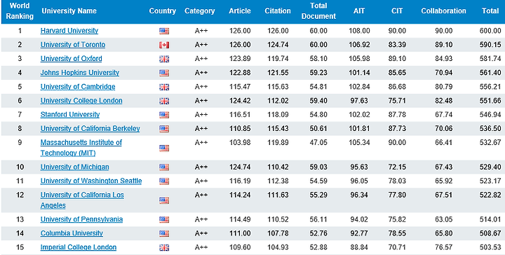
Task: Click UK flag in University of Oxford row
Action: coord(164,59)
